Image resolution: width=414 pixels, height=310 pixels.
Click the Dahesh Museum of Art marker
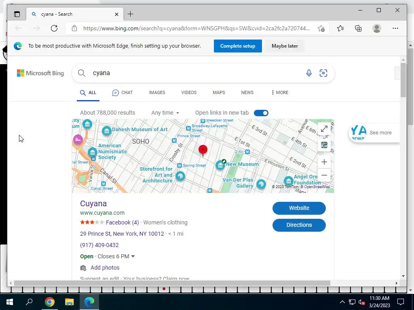point(107,130)
